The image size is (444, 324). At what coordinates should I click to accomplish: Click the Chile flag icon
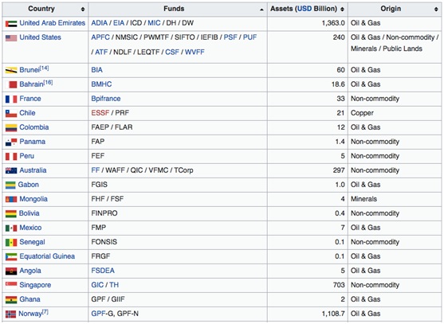pyautogui.click(x=11, y=114)
